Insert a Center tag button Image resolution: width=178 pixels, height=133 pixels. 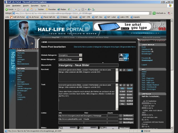coord(122,95)
